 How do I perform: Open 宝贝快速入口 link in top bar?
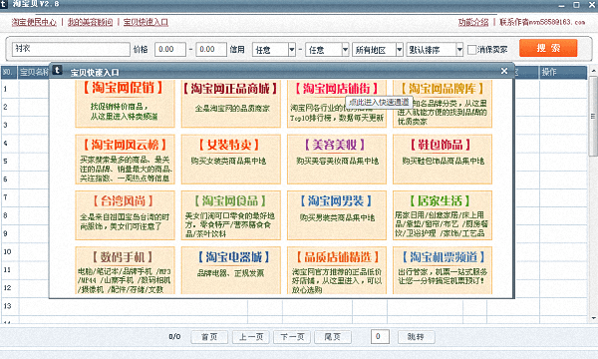(146, 22)
